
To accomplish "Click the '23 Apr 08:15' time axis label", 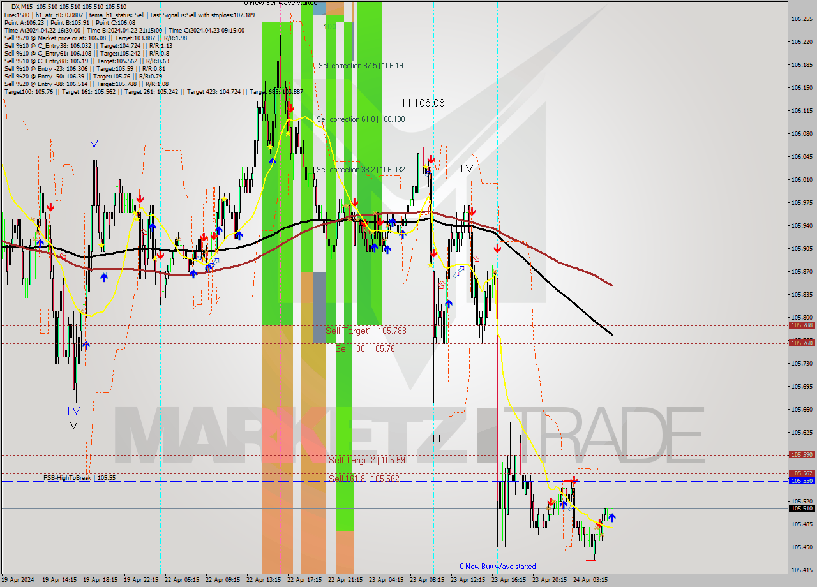I will point(428,580).
